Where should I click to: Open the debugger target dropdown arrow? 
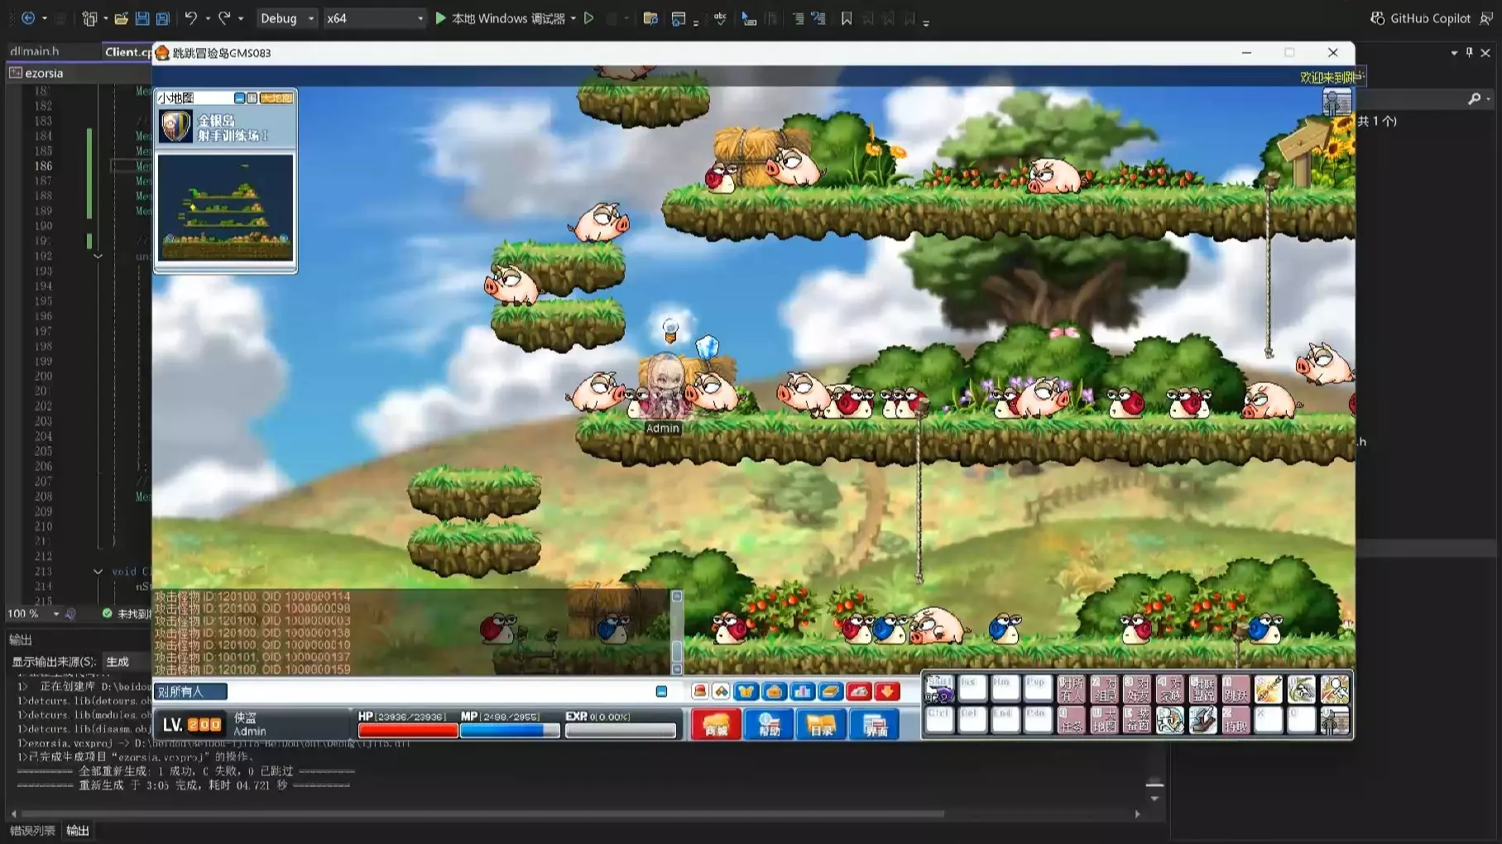(x=573, y=18)
